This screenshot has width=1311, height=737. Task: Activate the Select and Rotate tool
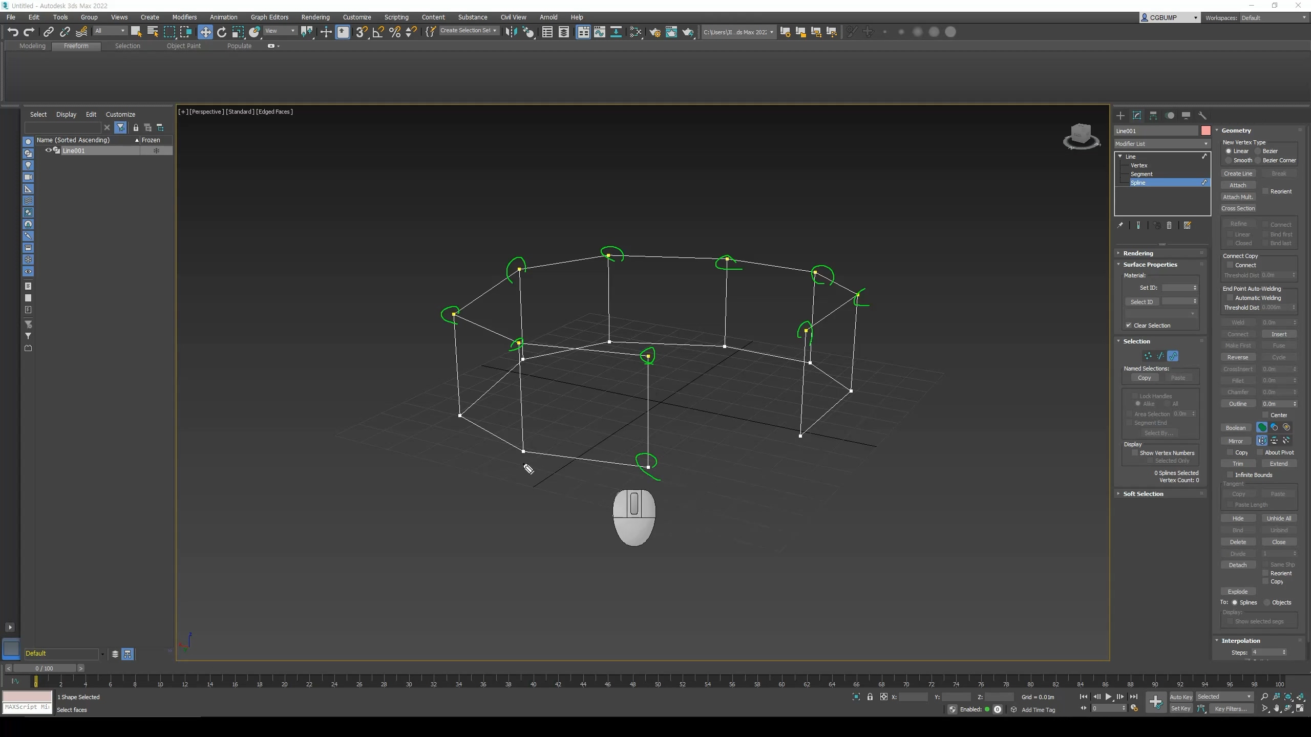pos(221,32)
